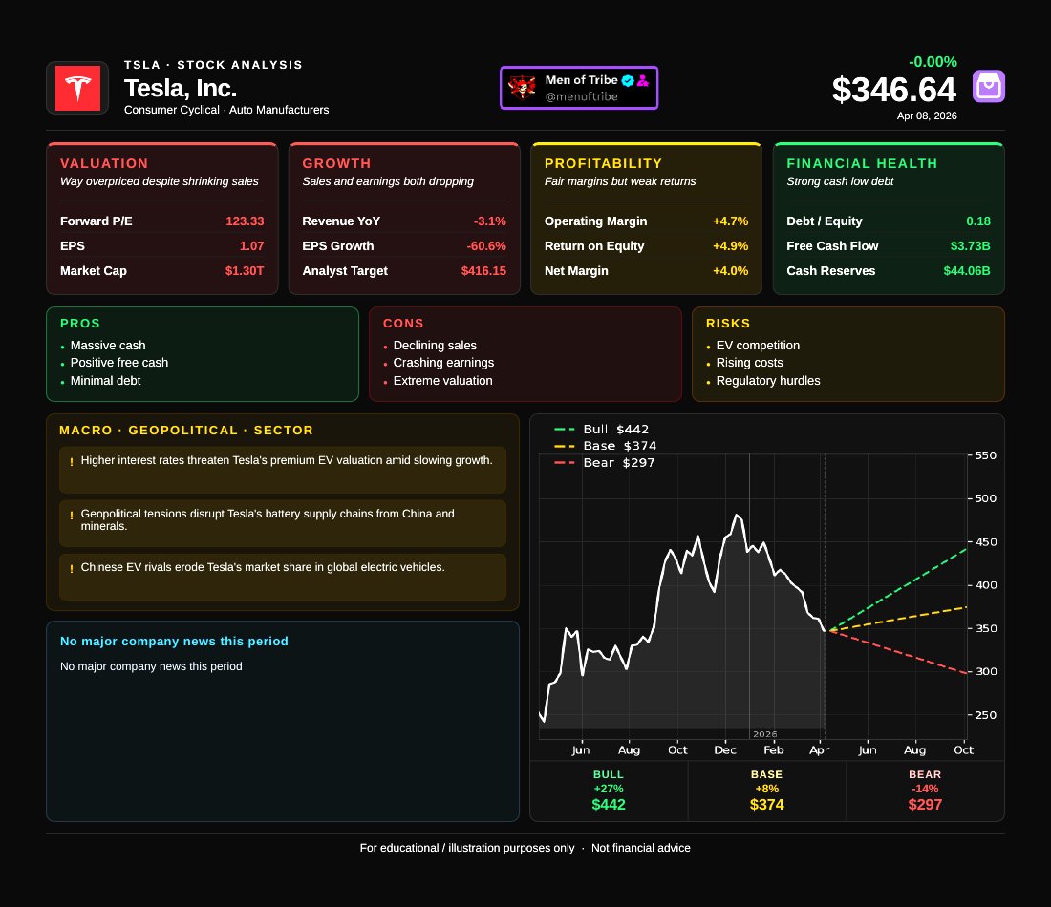This screenshot has height=907, width=1051.
Task: Click the Dec label on chart axis
Action: pyautogui.click(x=725, y=749)
